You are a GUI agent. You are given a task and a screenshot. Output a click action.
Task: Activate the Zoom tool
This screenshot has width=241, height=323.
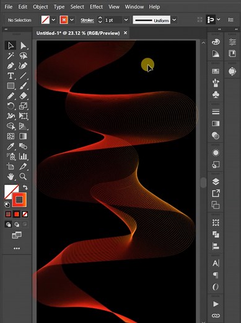[23, 176]
